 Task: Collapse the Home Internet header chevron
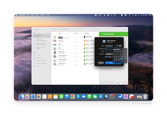pos(101,34)
